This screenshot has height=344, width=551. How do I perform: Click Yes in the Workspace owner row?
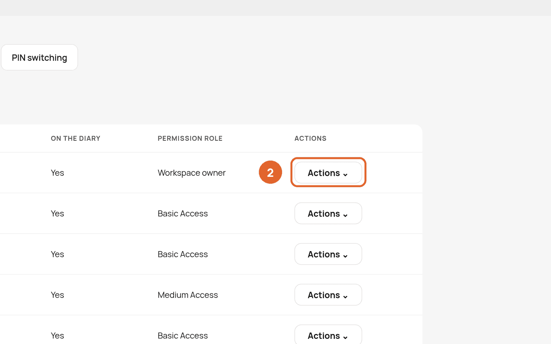click(x=58, y=173)
